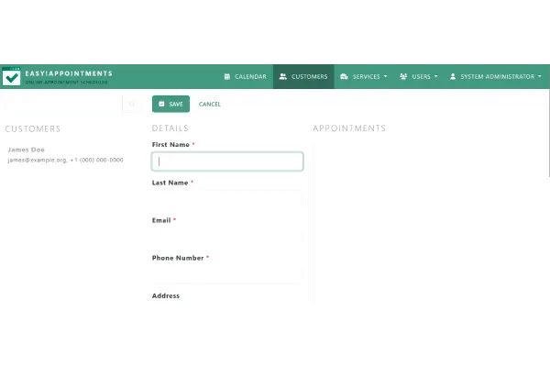
Task: Click into the Last Name field
Action: (227, 199)
